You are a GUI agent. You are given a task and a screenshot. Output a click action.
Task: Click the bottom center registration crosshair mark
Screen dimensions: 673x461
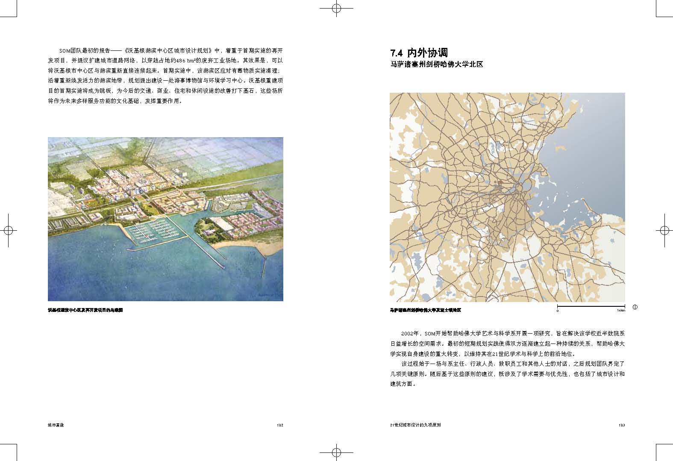pyautogui.click(x=336, y=452)
